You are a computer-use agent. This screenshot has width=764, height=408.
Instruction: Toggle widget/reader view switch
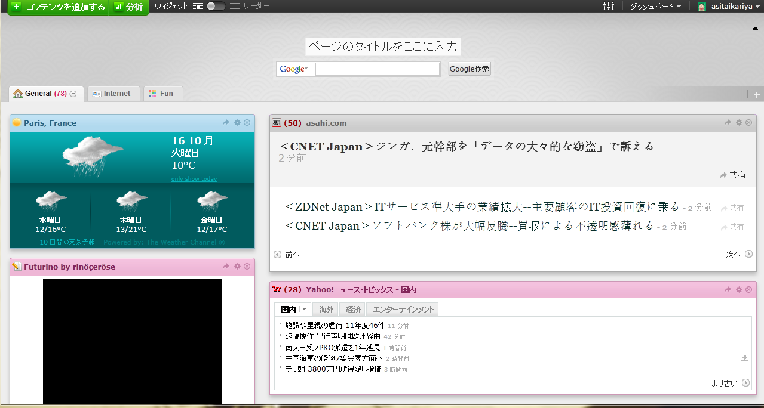[216, 6]
